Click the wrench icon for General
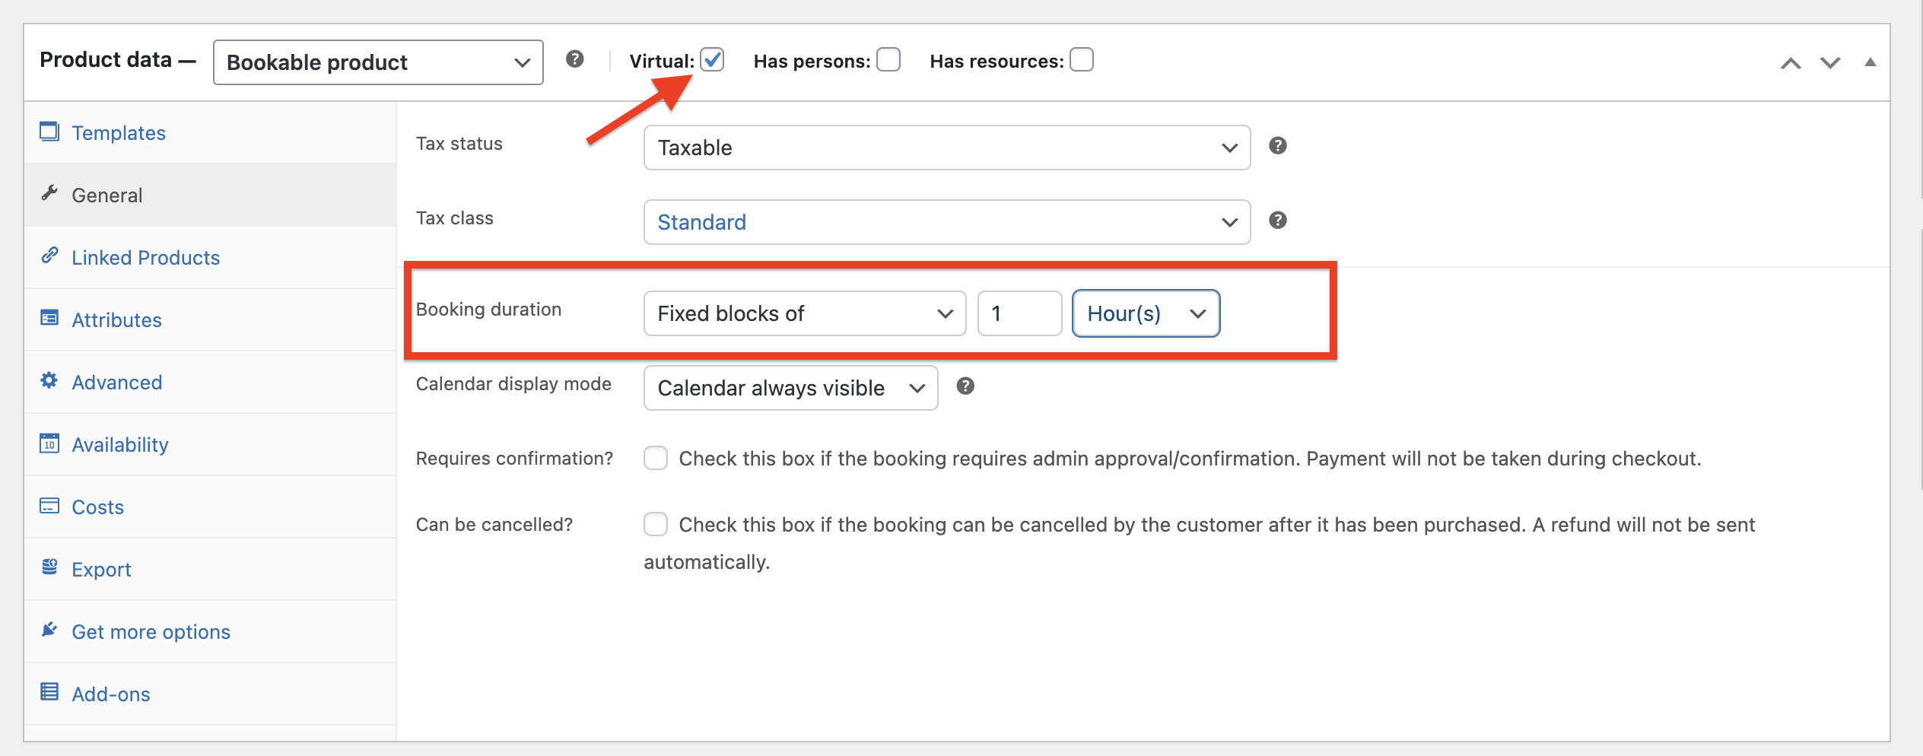This screenshot has width=1923, height=756. pos(49,193)
